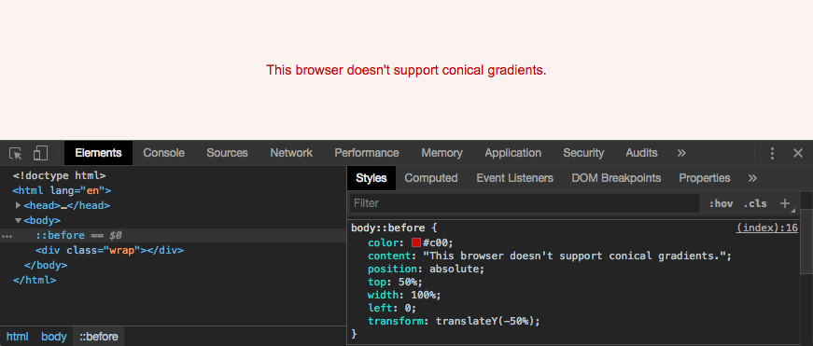This screenshot has height=346, width=813.
Task: Select the div class="wrap" node
Action: 109,250
